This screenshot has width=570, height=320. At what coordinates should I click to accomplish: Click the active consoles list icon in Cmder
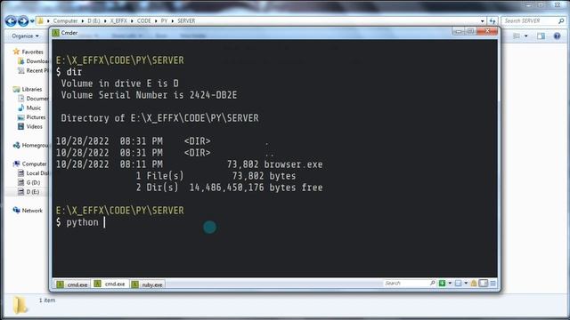coord(458,283)
